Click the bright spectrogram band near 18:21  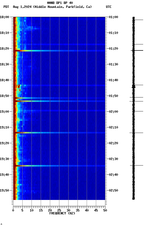[x=59, y=51]
